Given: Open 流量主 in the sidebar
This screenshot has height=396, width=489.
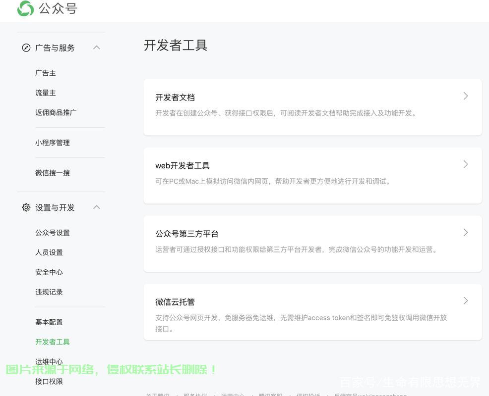Looking at the screenshot, I should coord(46,93).
